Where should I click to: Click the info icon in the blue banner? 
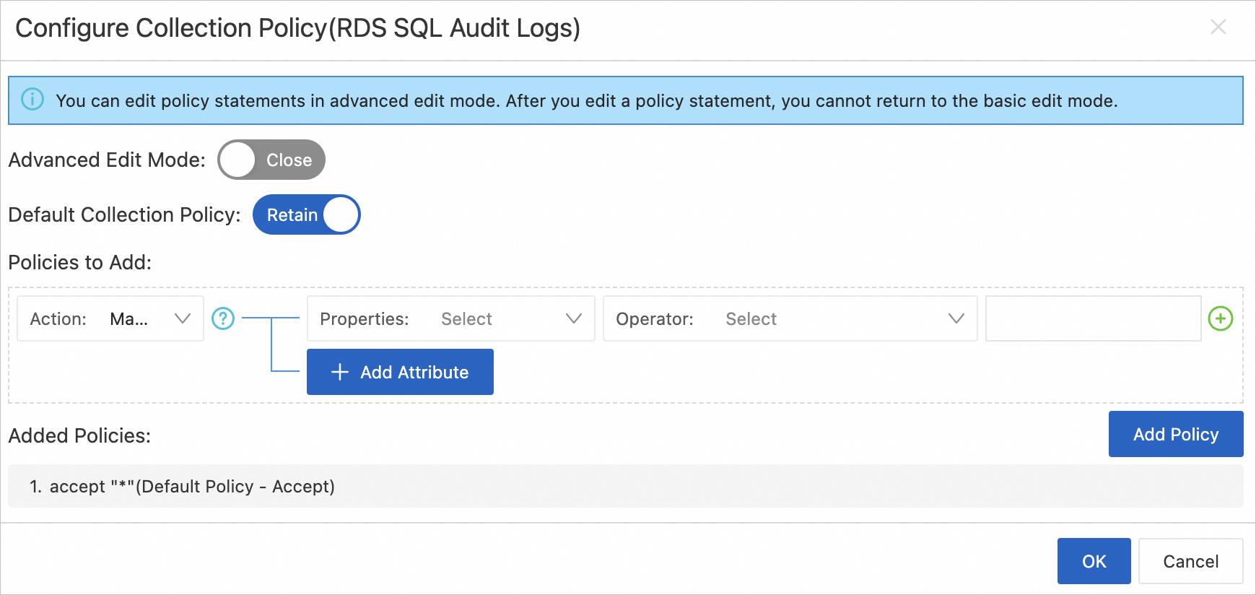point(32,99)
